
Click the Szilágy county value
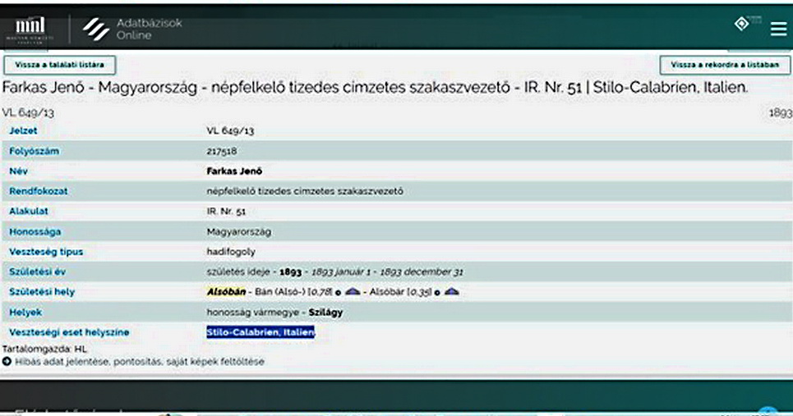tap(326, 312)
